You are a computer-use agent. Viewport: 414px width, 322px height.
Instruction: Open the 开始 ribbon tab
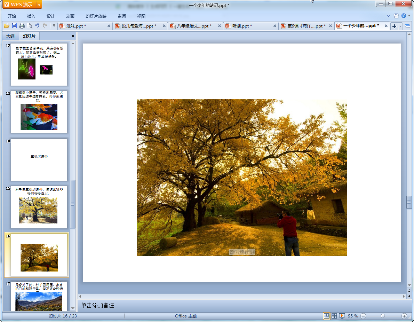(x=11, y=16)
